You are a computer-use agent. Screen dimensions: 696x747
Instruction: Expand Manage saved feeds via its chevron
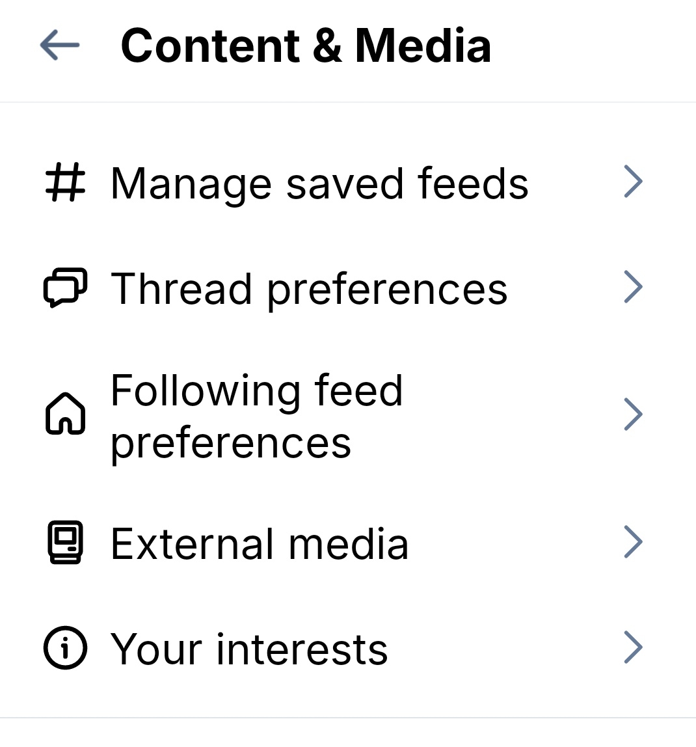(x=633, y=182)
